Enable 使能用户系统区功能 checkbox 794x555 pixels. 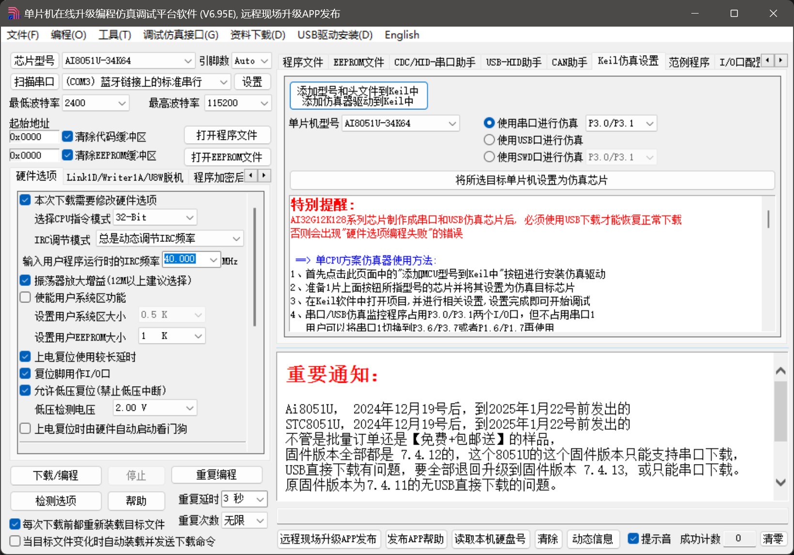click(x=25, y=297)
